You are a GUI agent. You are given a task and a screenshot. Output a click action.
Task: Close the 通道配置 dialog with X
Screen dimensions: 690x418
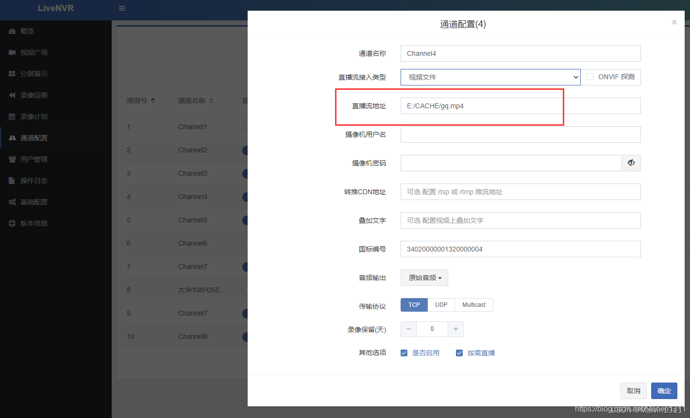pos(674,22)
